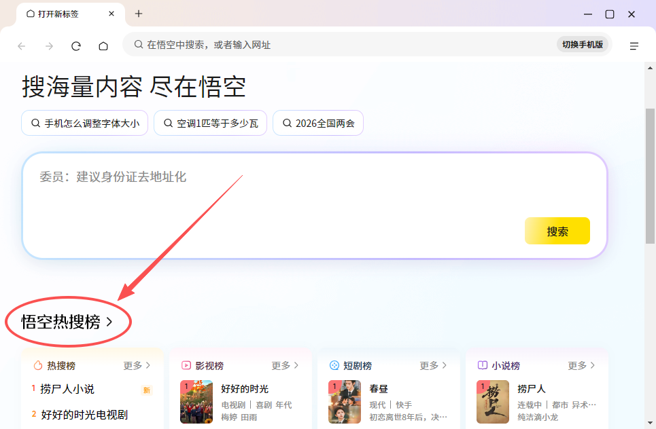Toggle 切换手机版 to switch to mobile view
The height and width of the screenshot is (429, 656).
click(x=583, y=43)
